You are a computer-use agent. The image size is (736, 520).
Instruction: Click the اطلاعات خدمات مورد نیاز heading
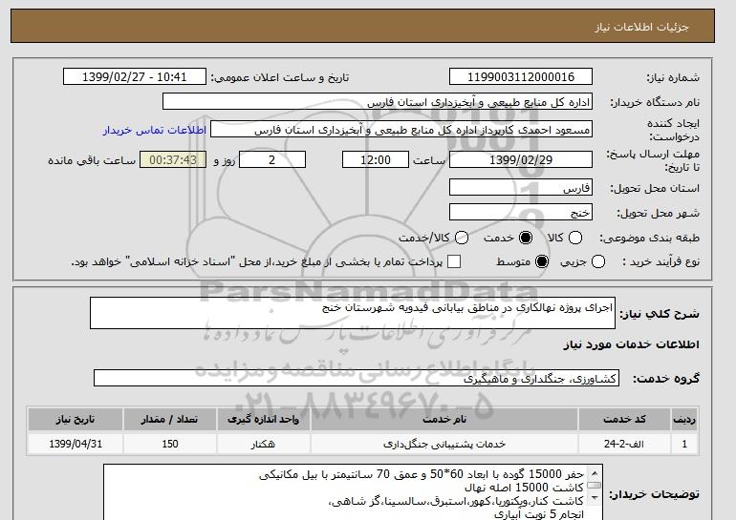(x=631, y=344)
